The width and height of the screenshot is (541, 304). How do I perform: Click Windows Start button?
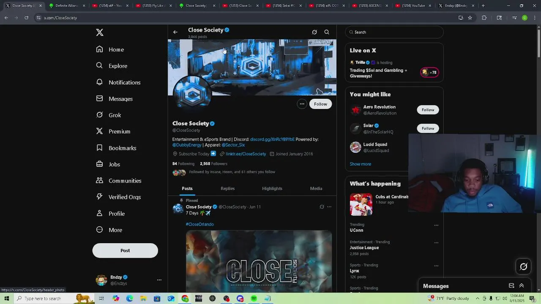(x=7, y=299)
